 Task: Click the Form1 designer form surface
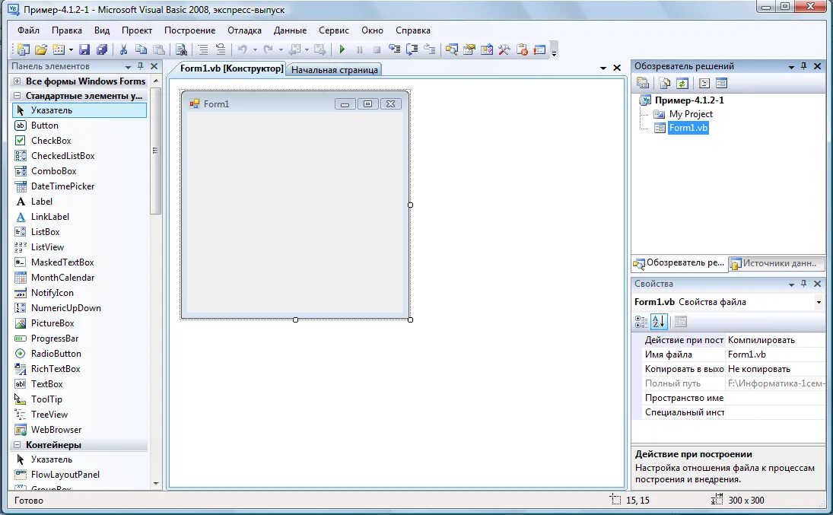tap(295, 212)
